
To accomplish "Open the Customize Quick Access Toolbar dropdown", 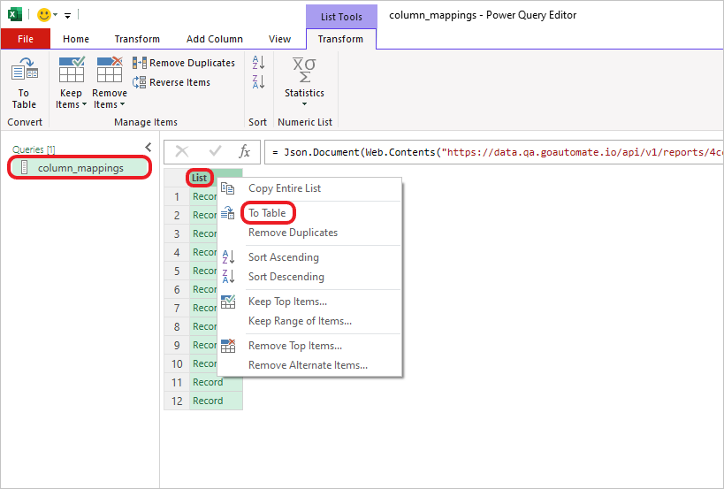I will (x=67, y=16).
